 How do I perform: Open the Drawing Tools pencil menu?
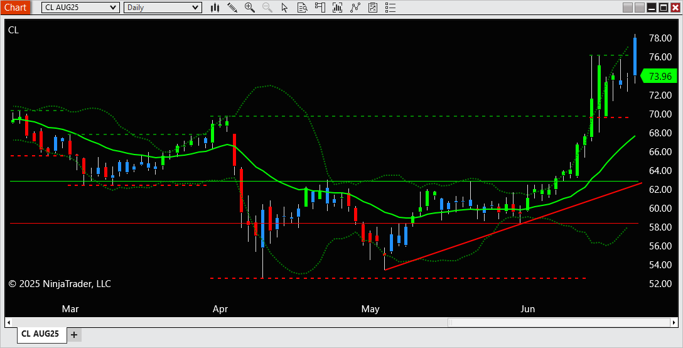[x=232, y=8]
